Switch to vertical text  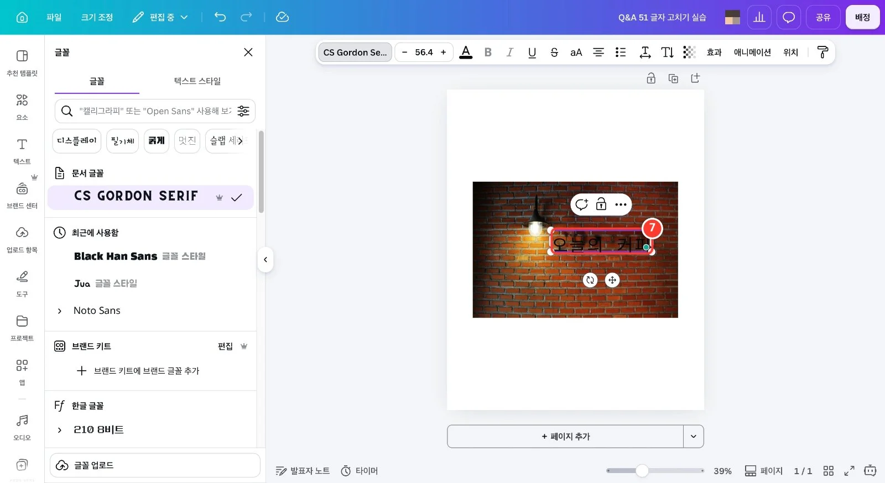[668, 52]
